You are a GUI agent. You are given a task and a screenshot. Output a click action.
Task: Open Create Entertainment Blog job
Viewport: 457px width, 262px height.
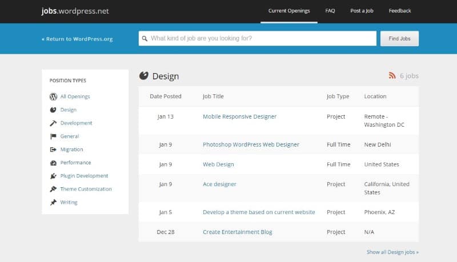pyautogui.click(x=238, y=232)
